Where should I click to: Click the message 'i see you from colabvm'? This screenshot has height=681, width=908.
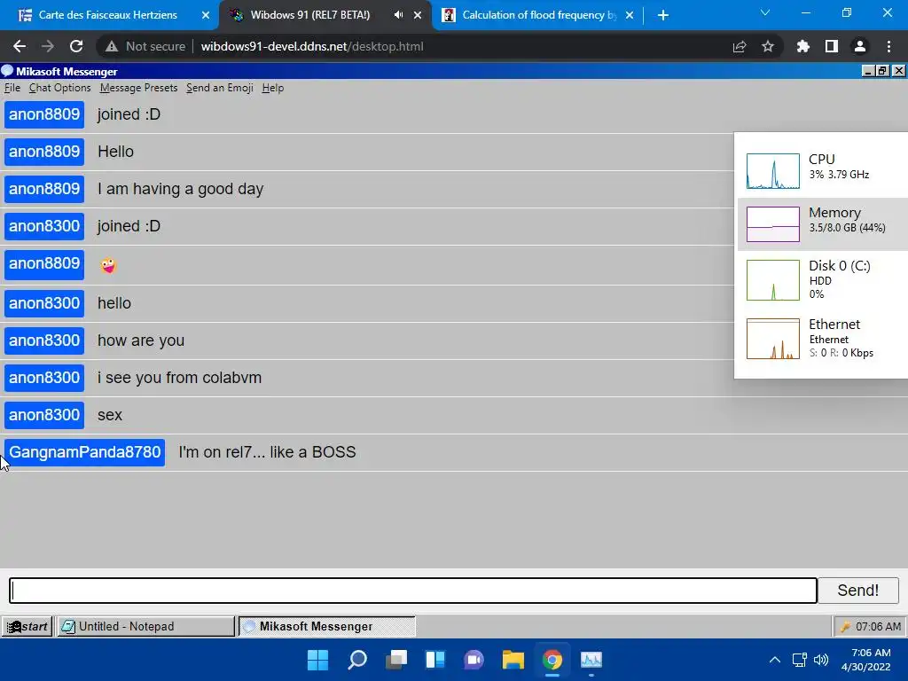coord(179,378)
